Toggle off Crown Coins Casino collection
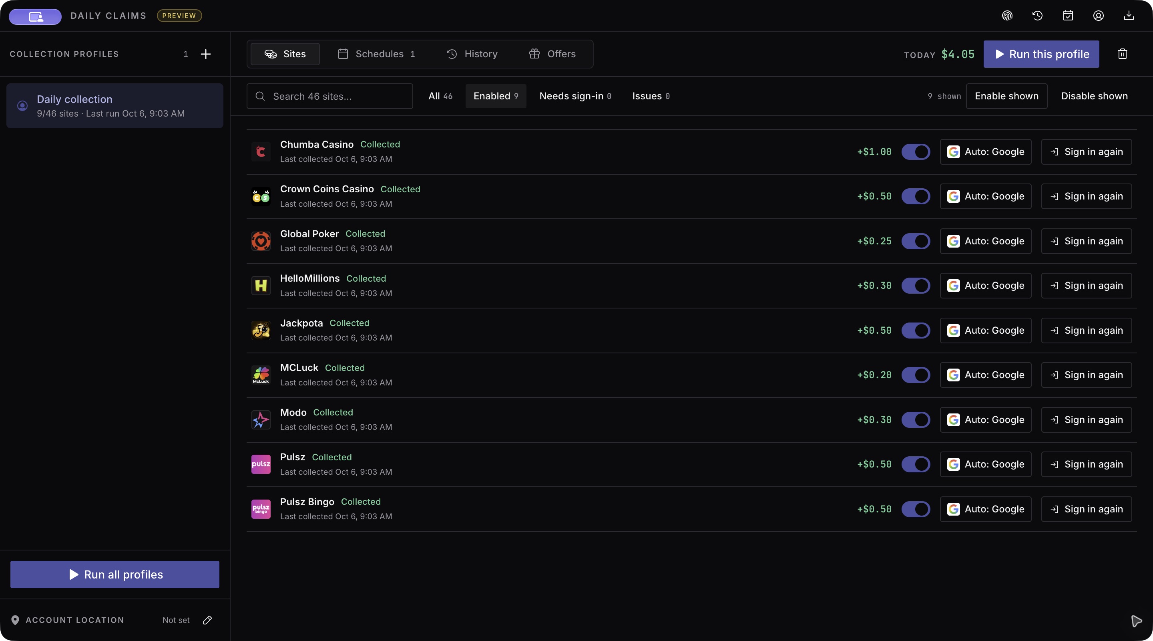 915,196
